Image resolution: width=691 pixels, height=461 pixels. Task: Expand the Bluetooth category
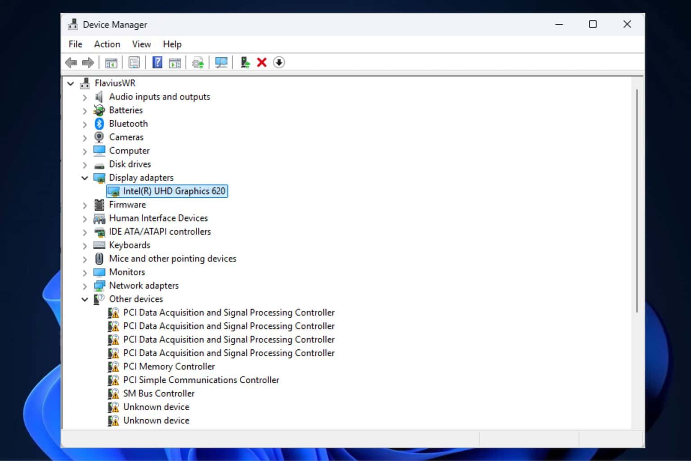(x=85, y=124)
